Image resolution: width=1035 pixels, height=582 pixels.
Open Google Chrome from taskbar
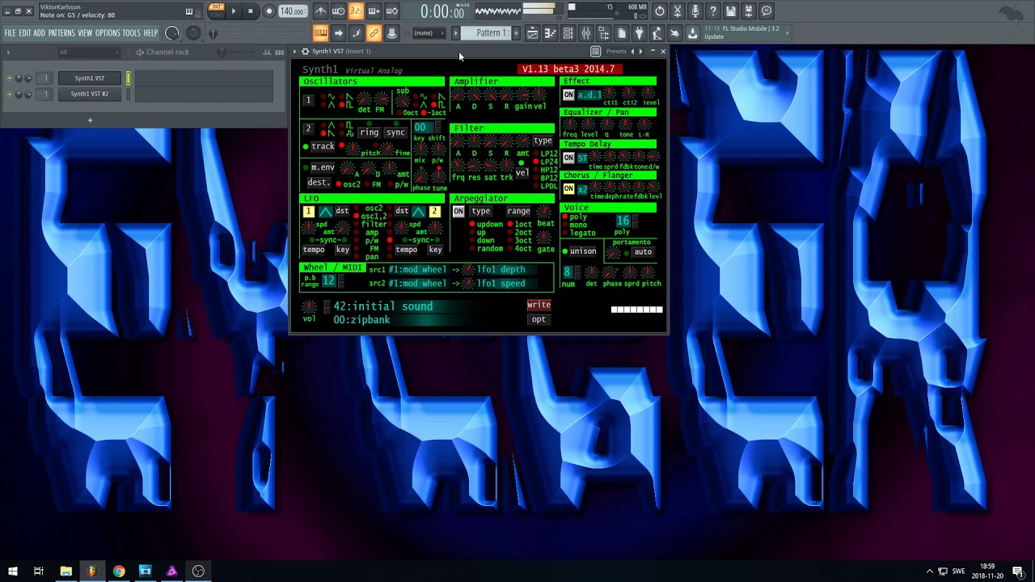[119, 571]
